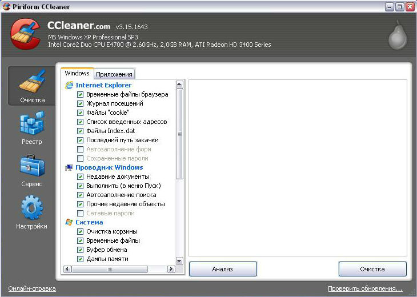Click scroll up arrow of options list
Image resolution: width=417 pixels, height=297 pixels.
(x=179, y=85)
